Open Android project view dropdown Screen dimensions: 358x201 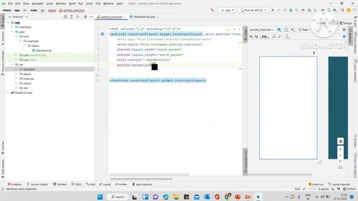[x=18, y=17]
